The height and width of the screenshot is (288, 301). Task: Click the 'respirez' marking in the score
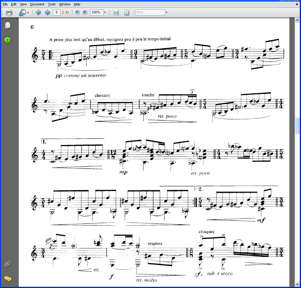(x=155, y=244)
